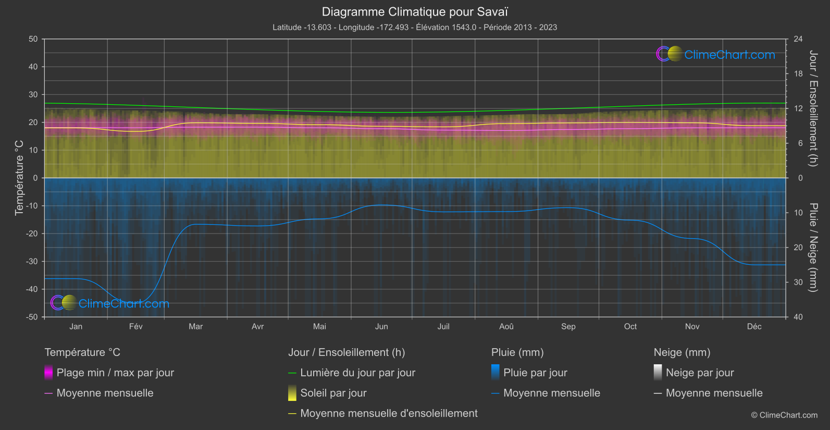This screenshot has width=830, height=430.
Task: Click the ClimeChart.com logo icon top right
Action: tap(670, 54)
